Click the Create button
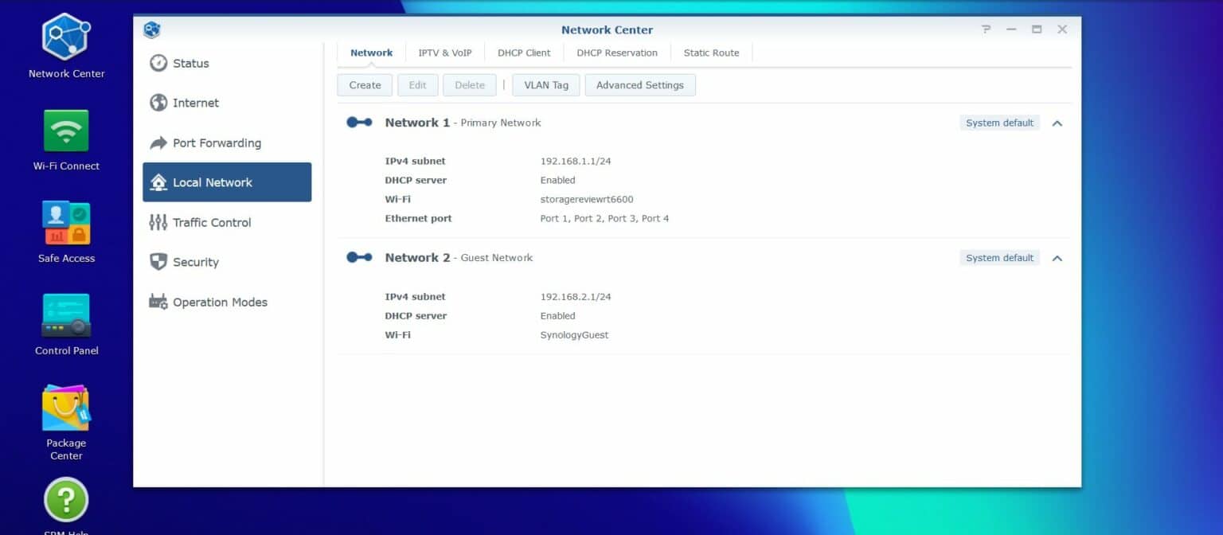Viewport: 1223px width, 535px height. point(365,85)
